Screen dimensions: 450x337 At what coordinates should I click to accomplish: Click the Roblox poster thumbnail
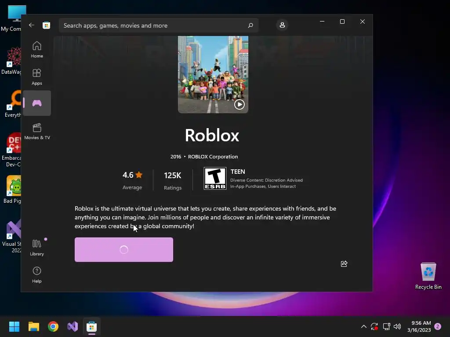click(x=213, y=74)
